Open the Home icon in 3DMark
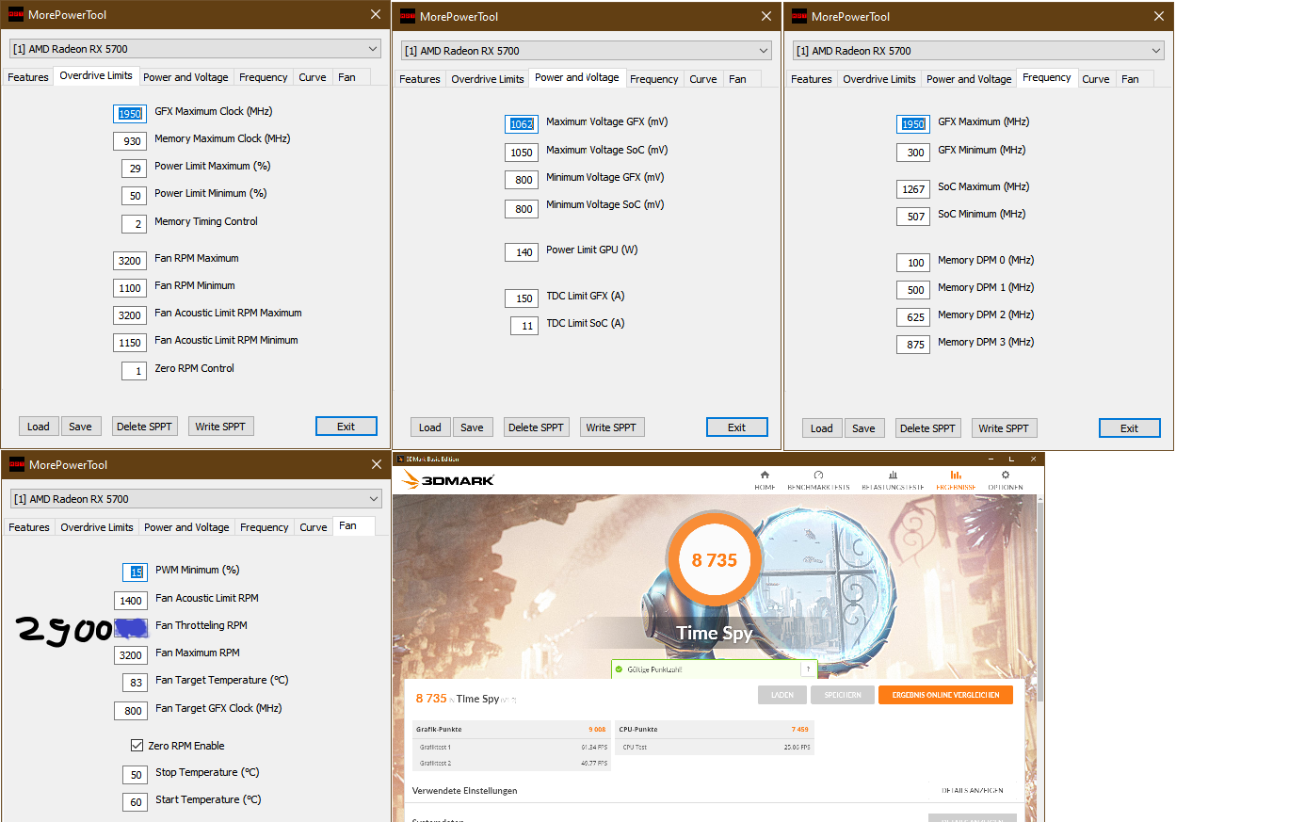This screenshot has height=822, width=1305. coord(765,475)
